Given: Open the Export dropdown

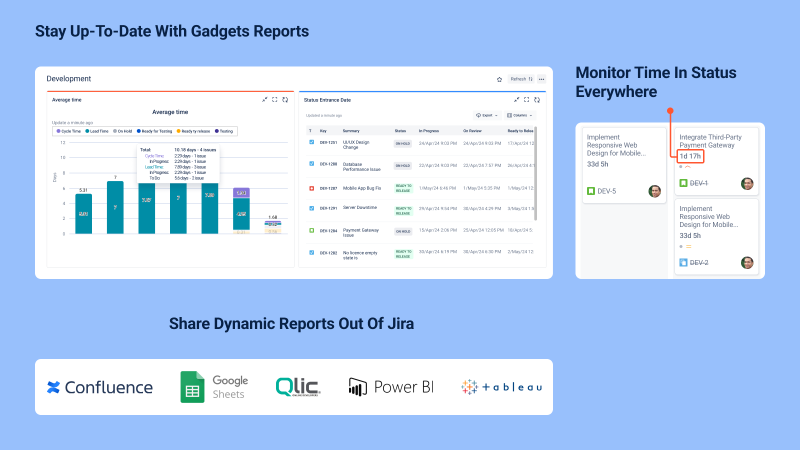Looking at the screenshot, I should pos(487,115).
